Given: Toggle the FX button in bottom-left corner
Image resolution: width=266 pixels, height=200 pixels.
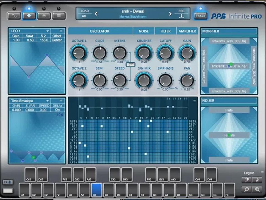Looking at the screenshot, I should click(7, 182).
